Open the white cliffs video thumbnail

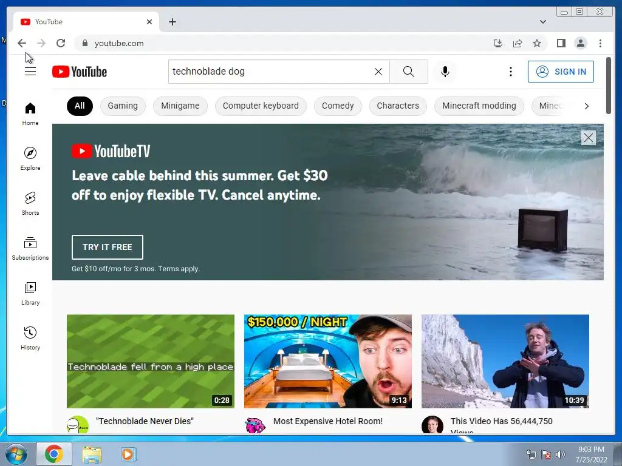pyautogui.click(x=505, y=361)
